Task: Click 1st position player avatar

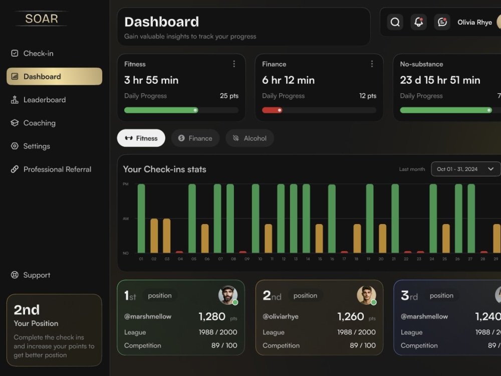Action: click(228, 295)
